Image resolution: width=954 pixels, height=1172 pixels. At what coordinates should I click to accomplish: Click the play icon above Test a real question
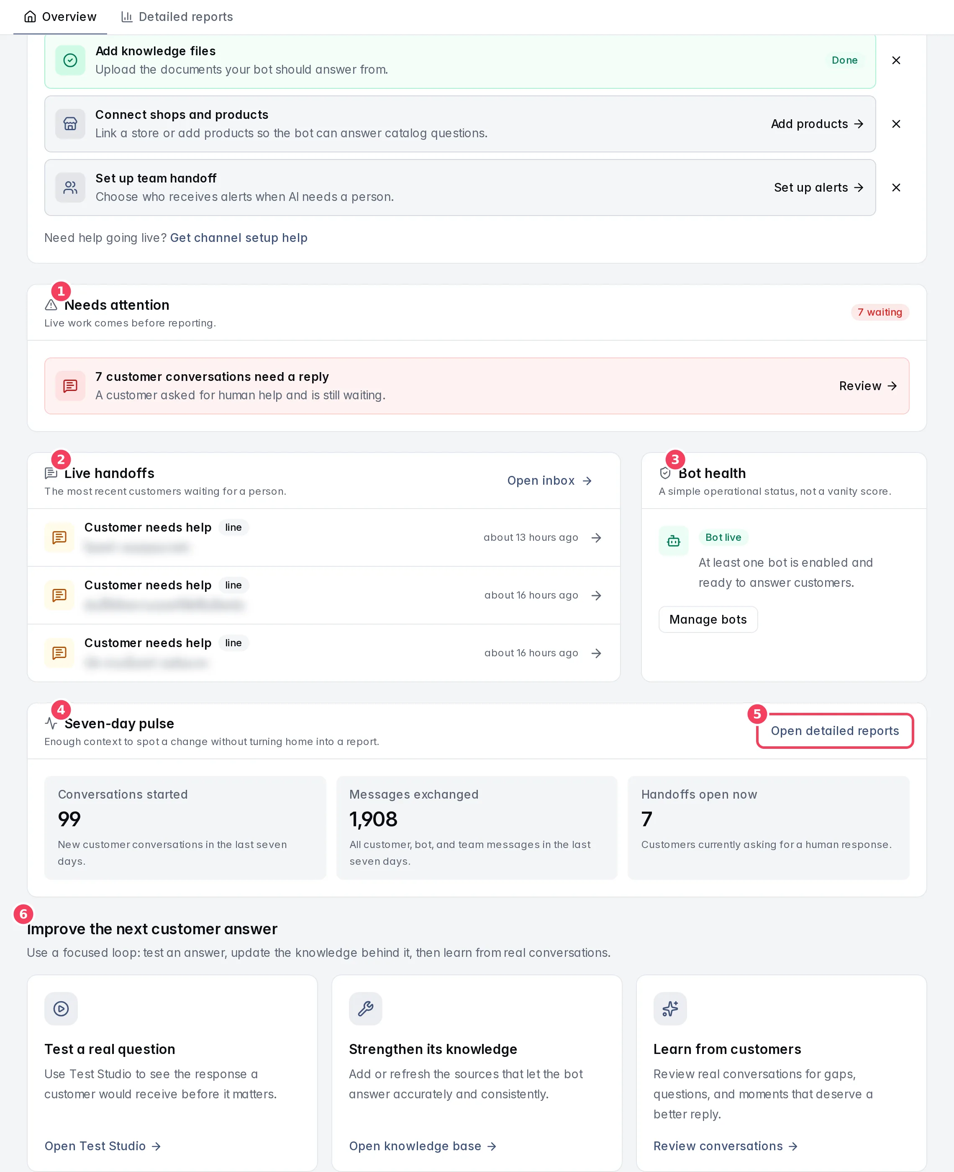pyautogui.click(x=61, y=1008)
